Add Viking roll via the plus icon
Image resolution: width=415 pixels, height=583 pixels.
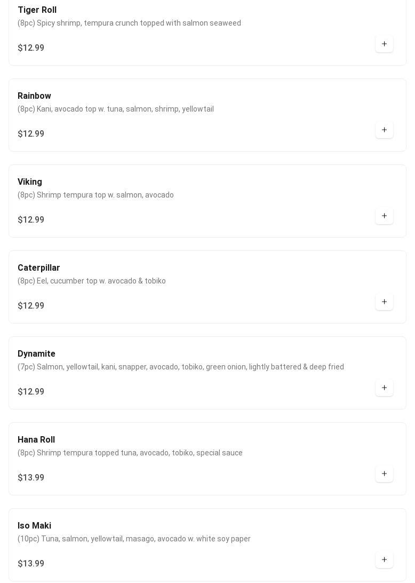(x=384, y=216)
